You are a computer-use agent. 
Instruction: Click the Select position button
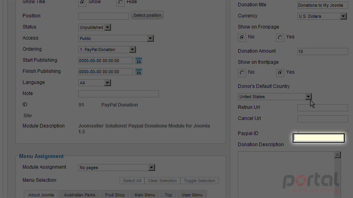tap(147, 15)
